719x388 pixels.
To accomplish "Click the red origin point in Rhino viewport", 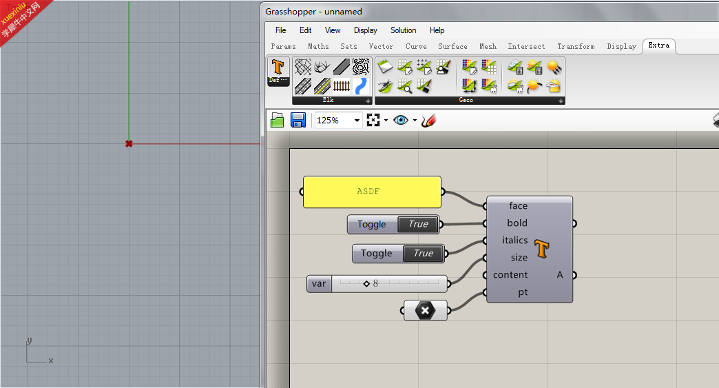I will point(129,143).
